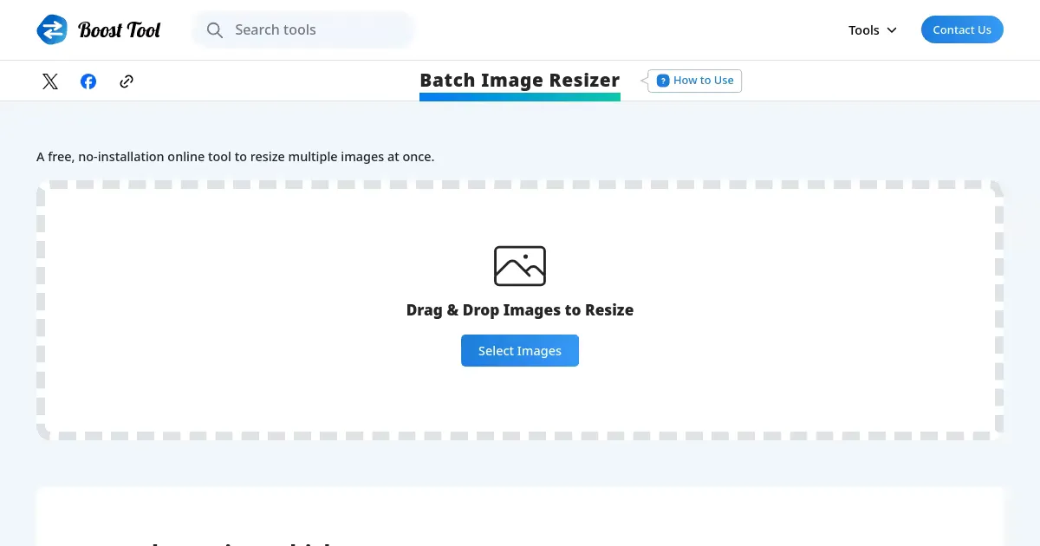Expand the chevron next to Tools
The width and height of the screenshot is (1040, 546).
pyautogui.click(x=892, y=30)
